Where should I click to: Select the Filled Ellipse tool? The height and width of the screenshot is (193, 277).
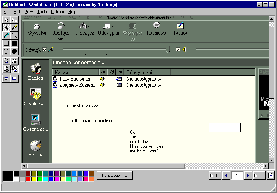tap(14, 51)
